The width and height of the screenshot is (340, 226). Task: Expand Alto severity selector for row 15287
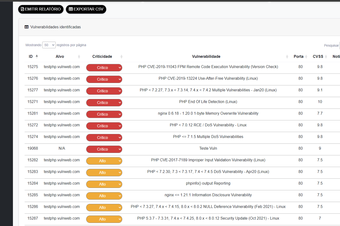coord(104,219)
